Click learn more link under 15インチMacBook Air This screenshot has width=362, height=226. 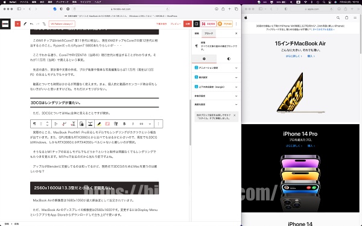click(294, 56)
